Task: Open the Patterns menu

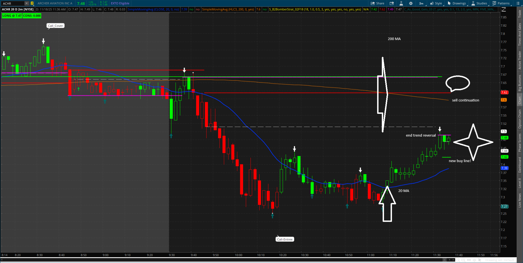Action: (501, 3)
